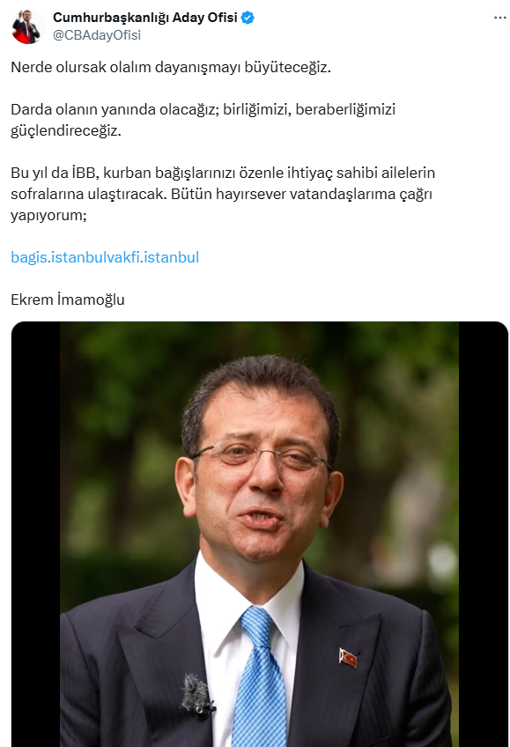
Task: Click the blue verified badge icon
Action: 248,18
